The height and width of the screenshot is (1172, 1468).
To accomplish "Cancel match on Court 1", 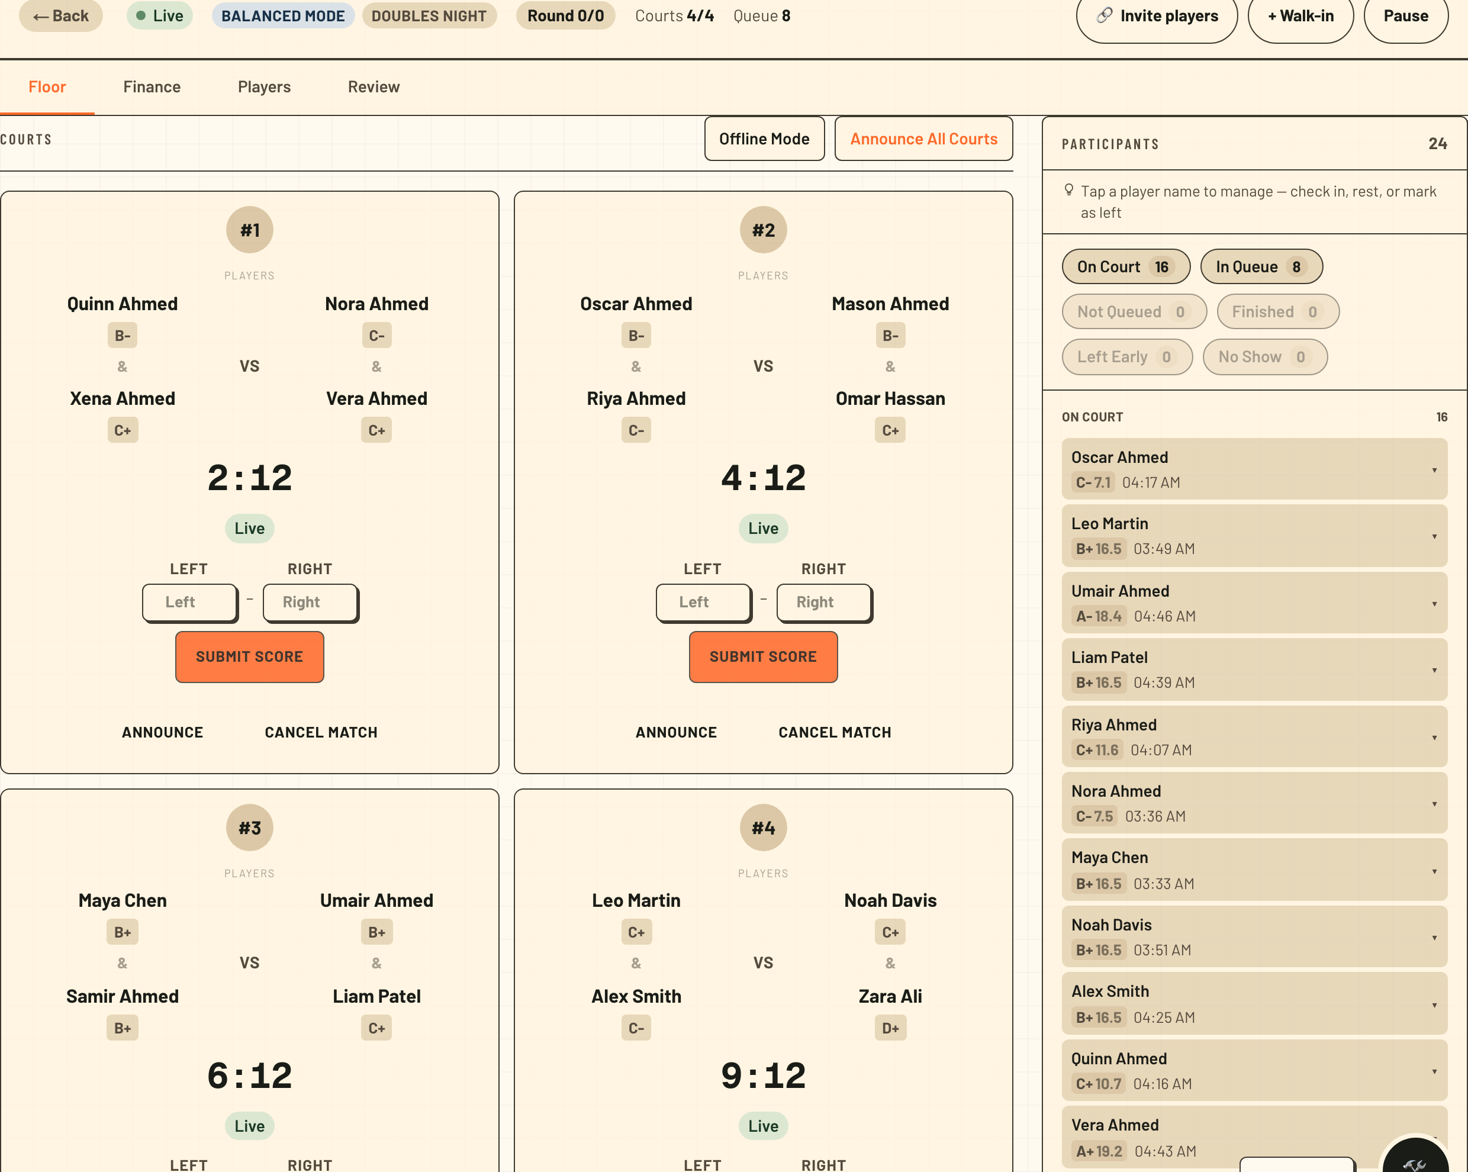I will [321, 733].
